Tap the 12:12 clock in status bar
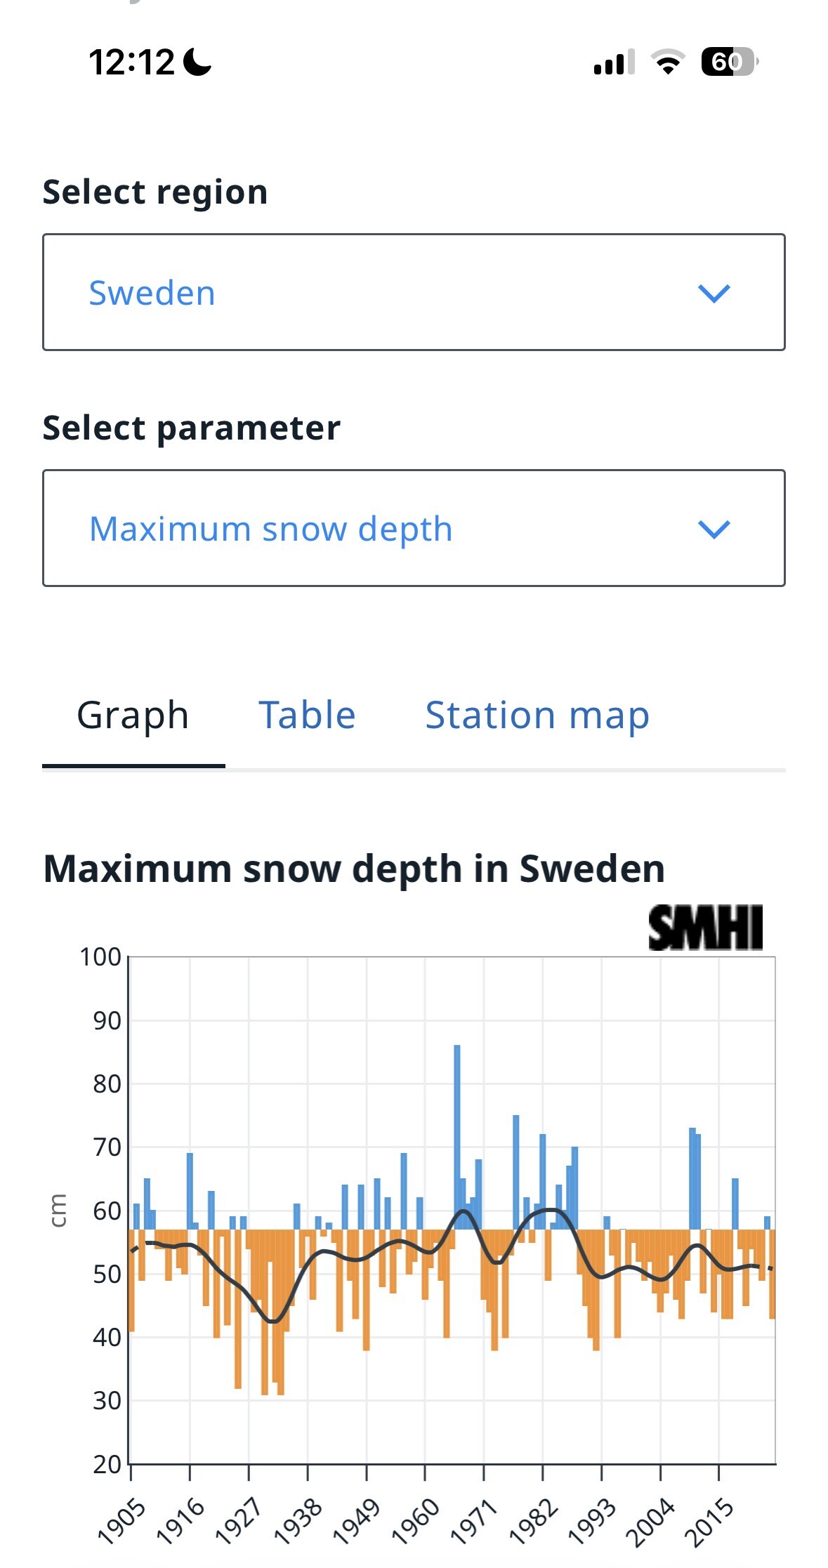This screenshot has height=1568, width=828. click(131, 62)
